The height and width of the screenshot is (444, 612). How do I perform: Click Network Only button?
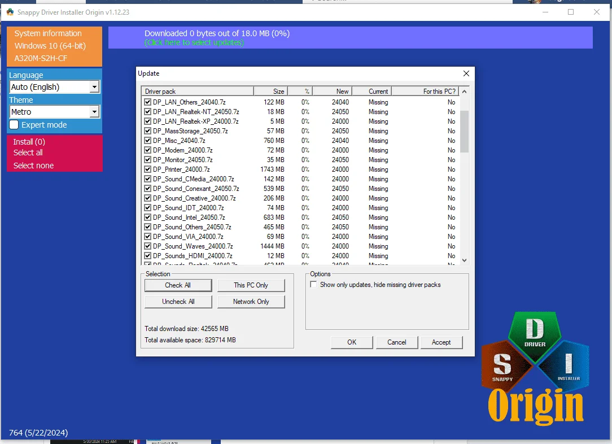click(251, 302)
